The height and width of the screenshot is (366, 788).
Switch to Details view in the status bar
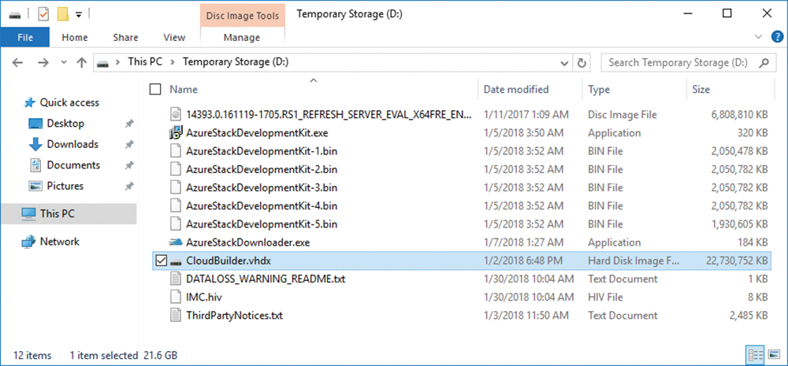coord(756,355)
